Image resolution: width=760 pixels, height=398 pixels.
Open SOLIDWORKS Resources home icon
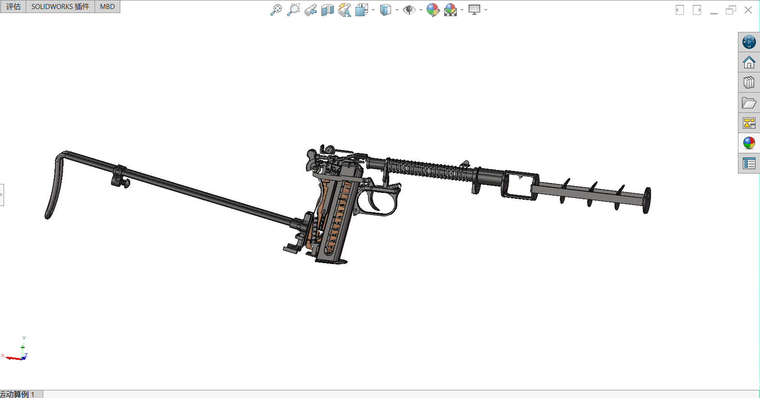point(749,62)
